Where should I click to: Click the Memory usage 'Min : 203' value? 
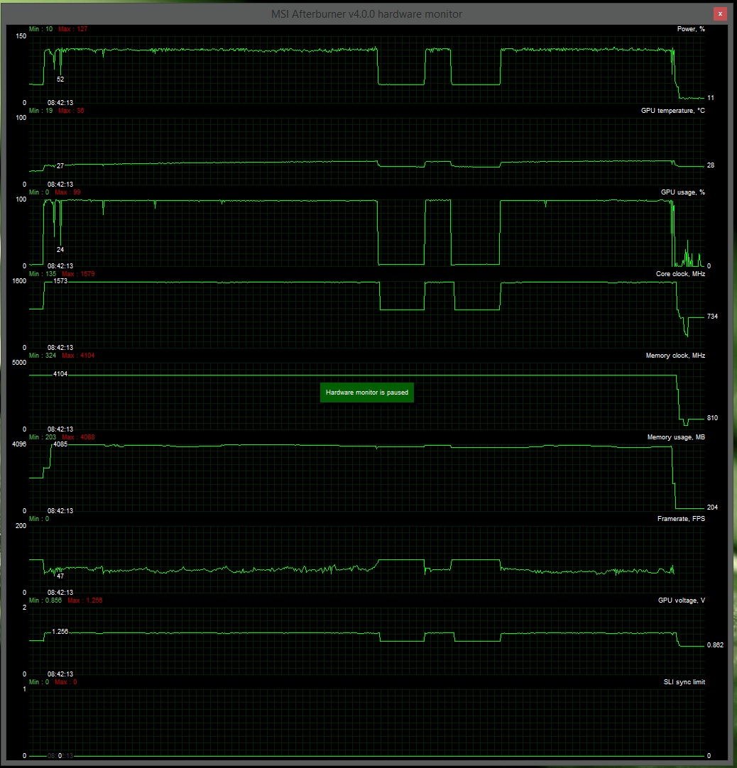pos(43,437)
